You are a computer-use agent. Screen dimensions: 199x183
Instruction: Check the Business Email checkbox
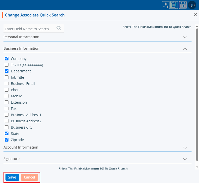click(7, 84)
